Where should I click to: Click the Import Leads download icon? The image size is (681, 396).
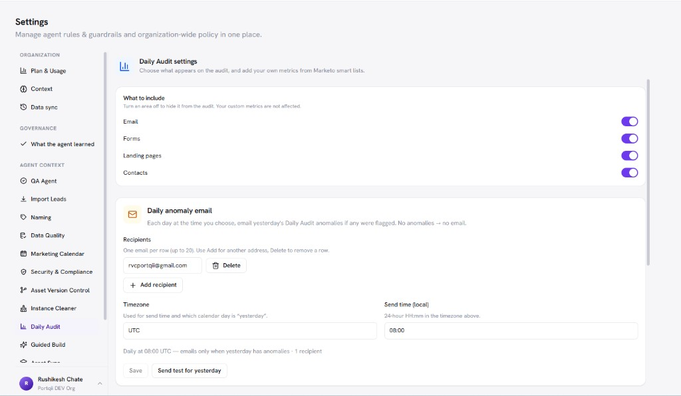coord(23,199)
